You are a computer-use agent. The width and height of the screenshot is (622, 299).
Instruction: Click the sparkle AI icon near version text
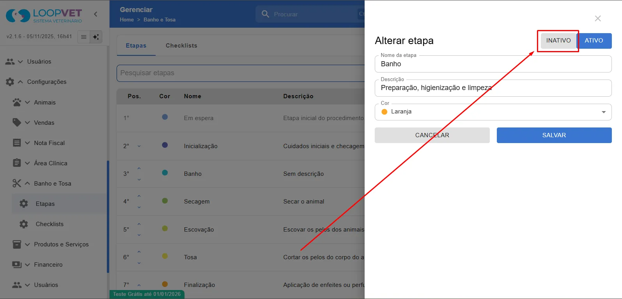click(x=96, y=37)
